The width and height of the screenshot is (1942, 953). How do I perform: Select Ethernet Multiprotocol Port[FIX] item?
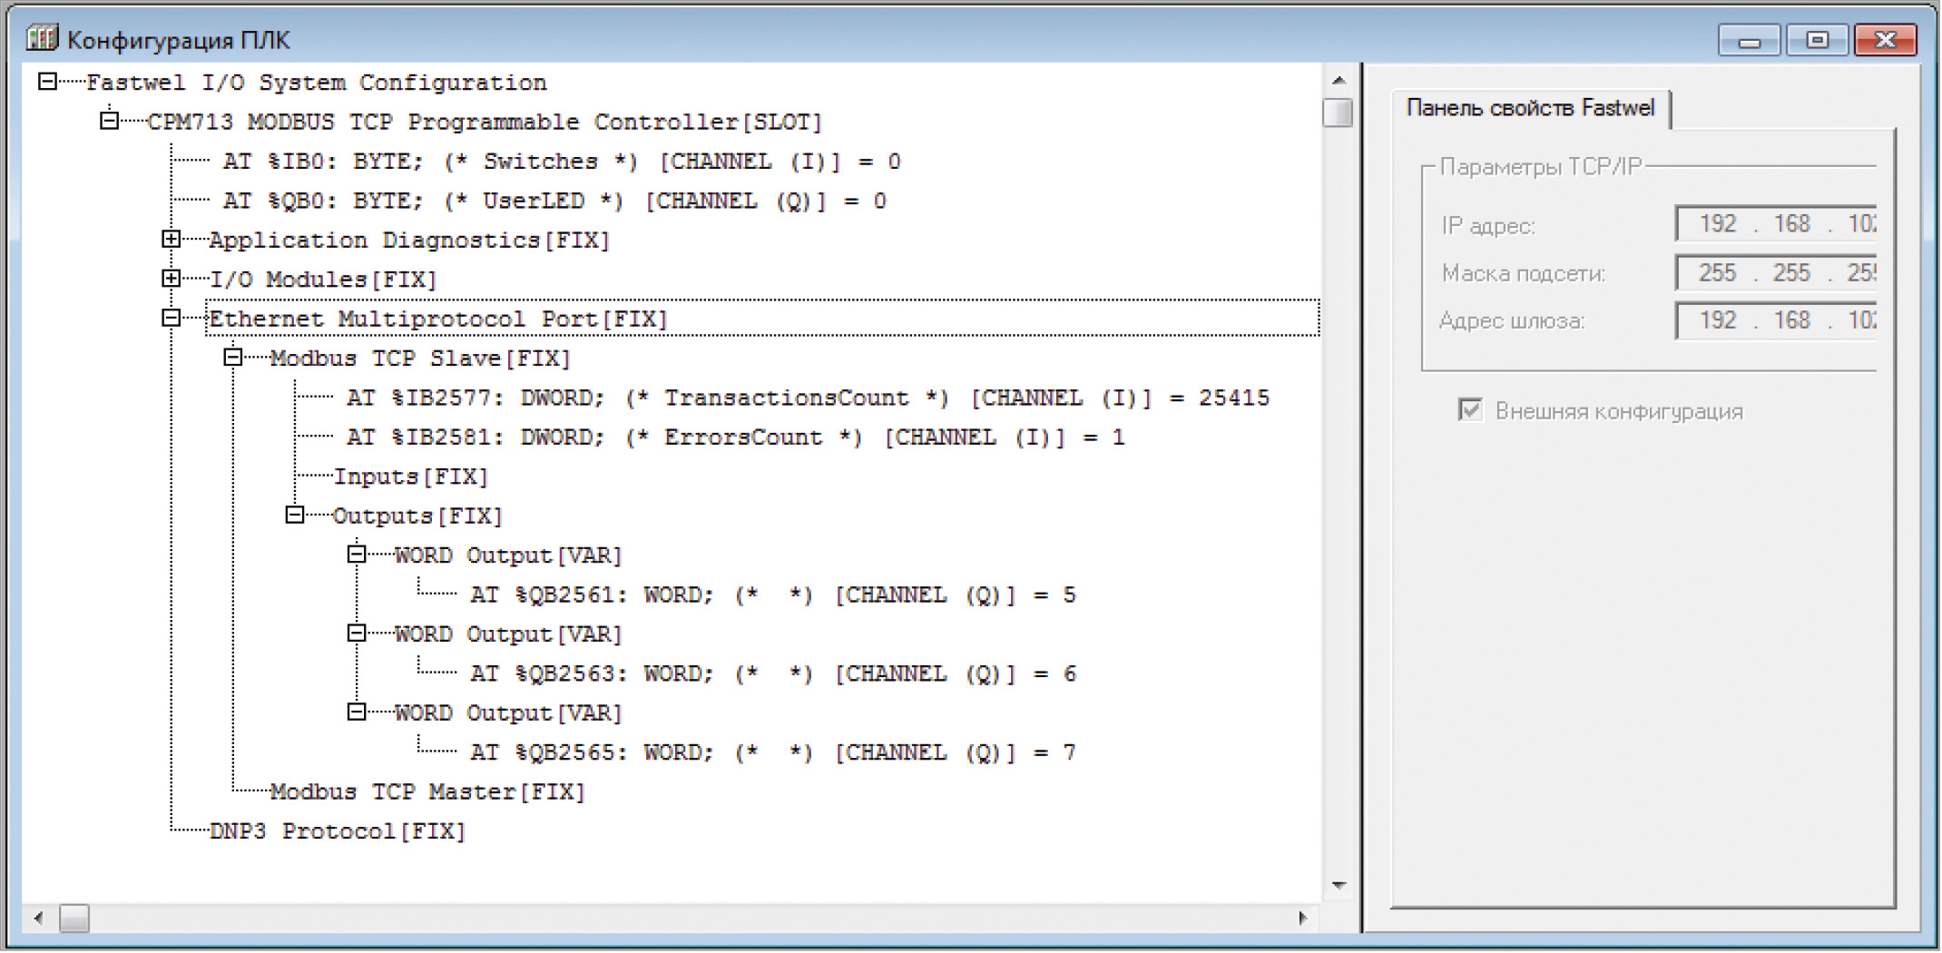[x=438, y=319]
